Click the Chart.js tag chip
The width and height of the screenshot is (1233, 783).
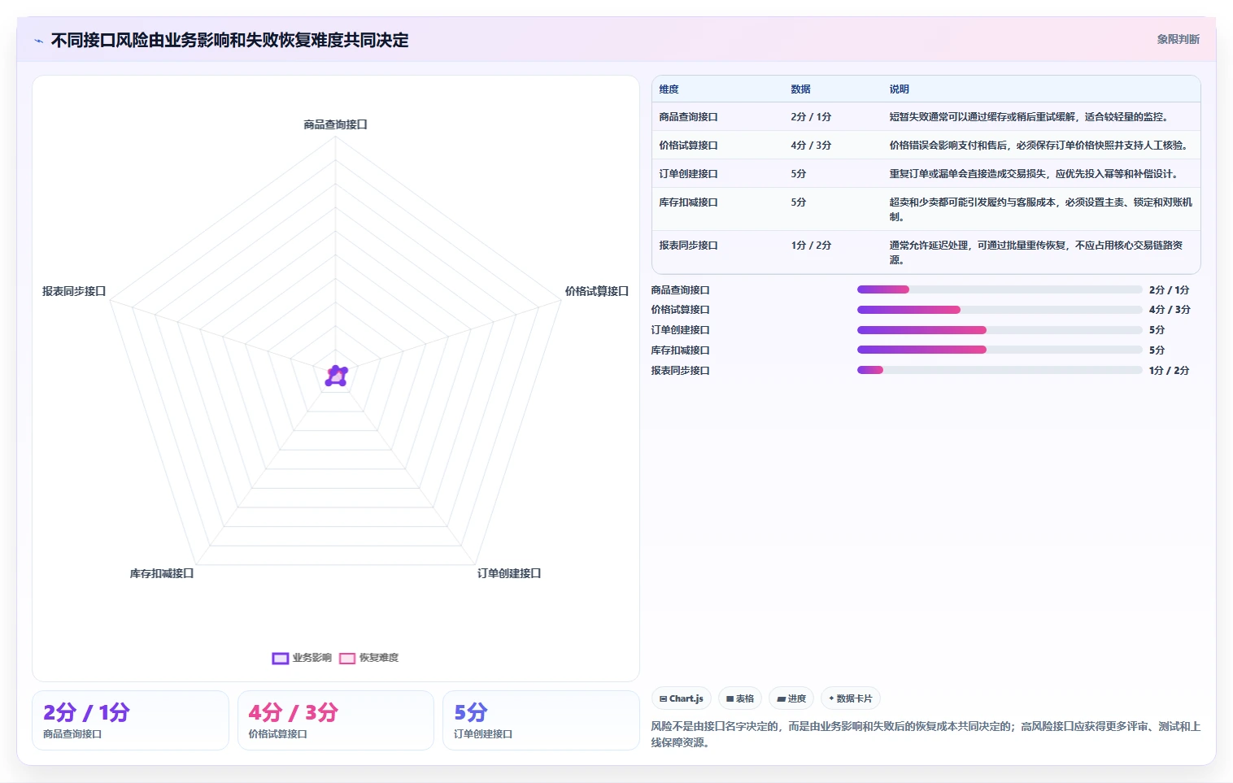point(682,698)
